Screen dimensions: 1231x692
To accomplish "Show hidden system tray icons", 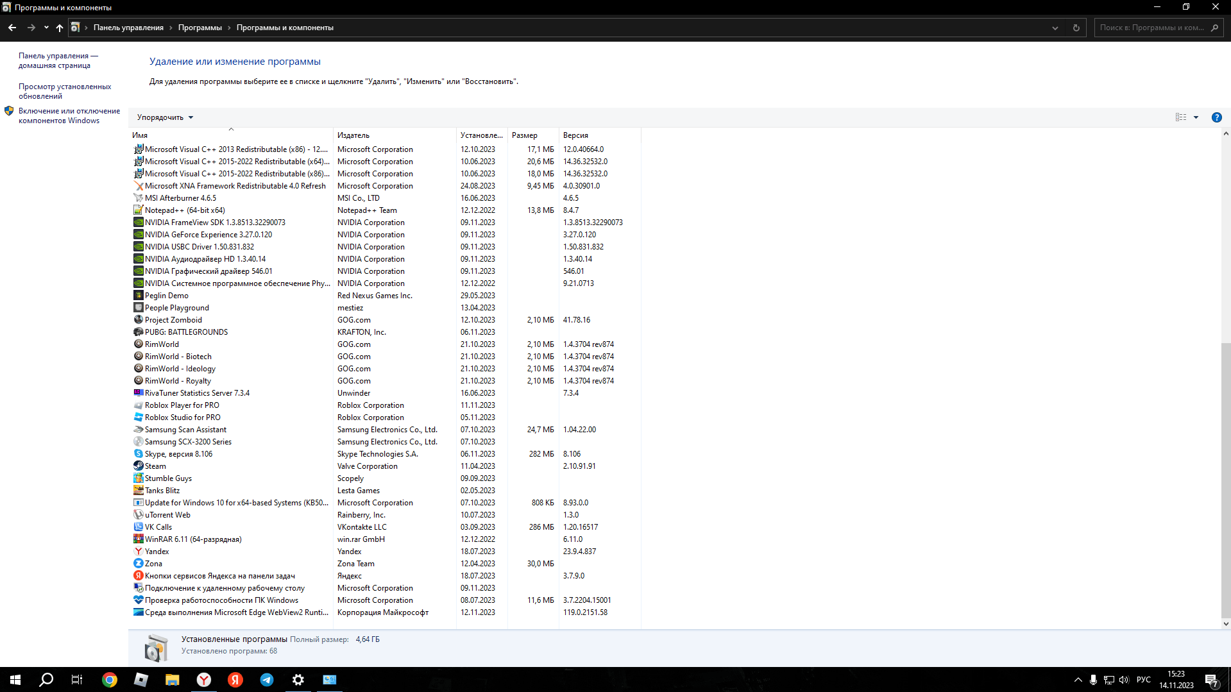I will [x=1078, y=680].
